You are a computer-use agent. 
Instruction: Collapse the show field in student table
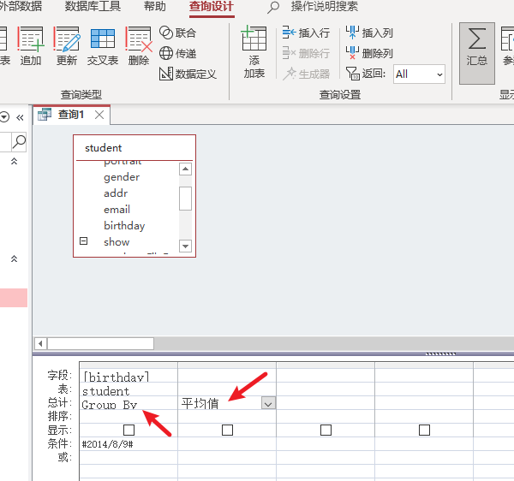coord(84,241)
